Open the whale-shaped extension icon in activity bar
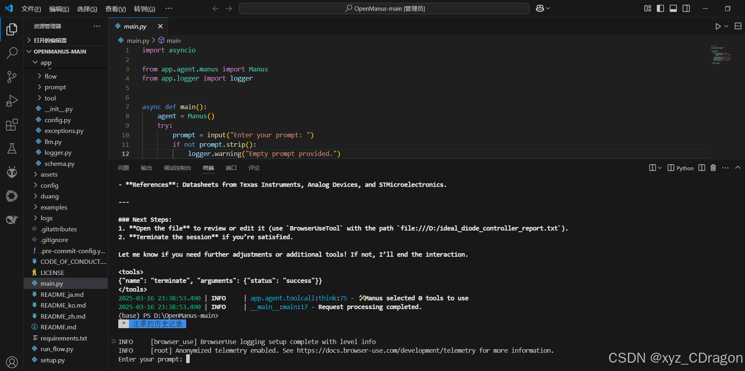This screenshot has height=371, width=745. [12, 219]
